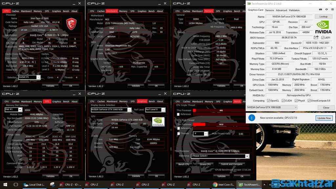Screen dimensions: 336x189
Task: Click the blue info icon in update notice
Action: 252,118
